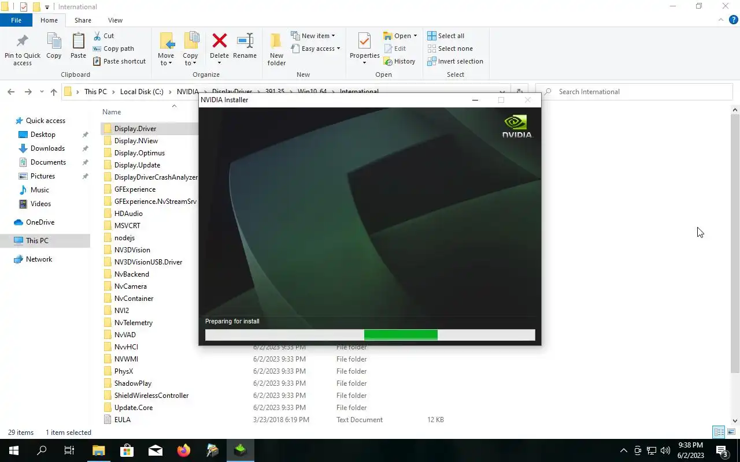Click the Rename icon
This screenshot has width=740, height=462.
245,40
